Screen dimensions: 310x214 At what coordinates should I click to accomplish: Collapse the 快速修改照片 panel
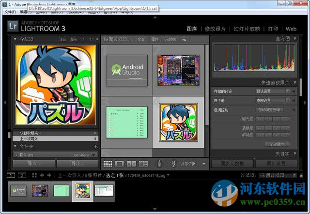[295, 82]
